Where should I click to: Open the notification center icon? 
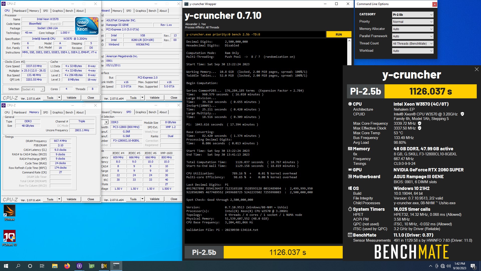tap(473, 266)
